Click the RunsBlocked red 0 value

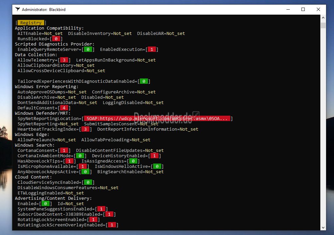pos(56,39)
